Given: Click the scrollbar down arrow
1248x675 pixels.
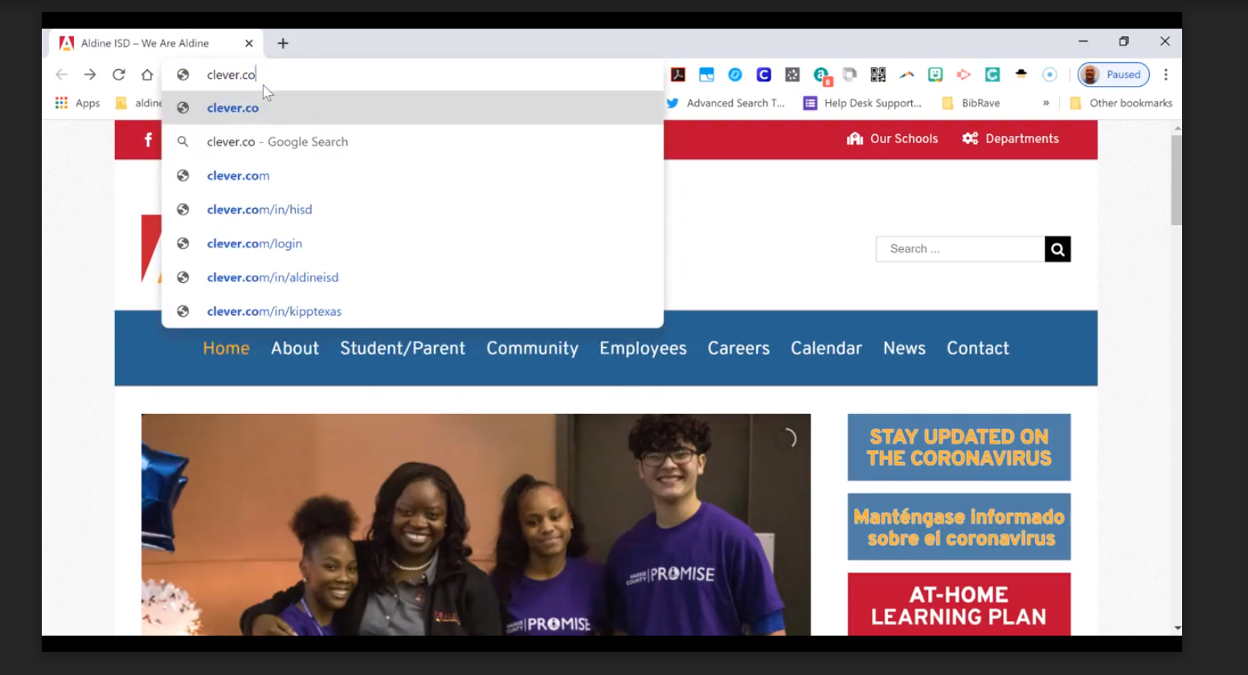Looking at the screenshot, I should 1177,628.
